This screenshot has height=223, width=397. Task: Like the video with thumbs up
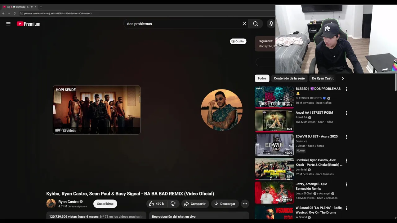pos(157,204)
